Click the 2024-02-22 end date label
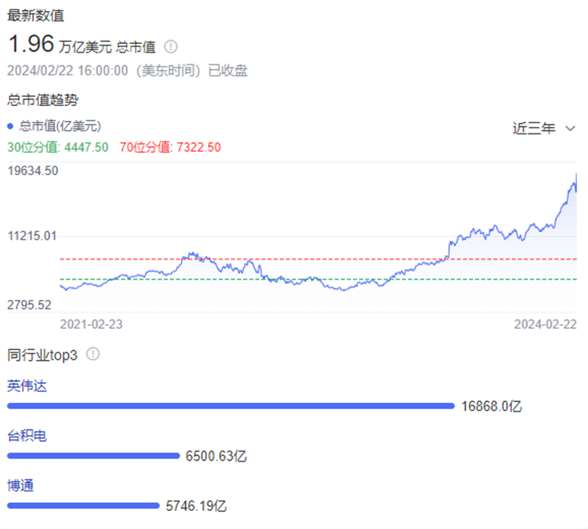This screenshot has width=588, height=529. (x=545, y=324)
